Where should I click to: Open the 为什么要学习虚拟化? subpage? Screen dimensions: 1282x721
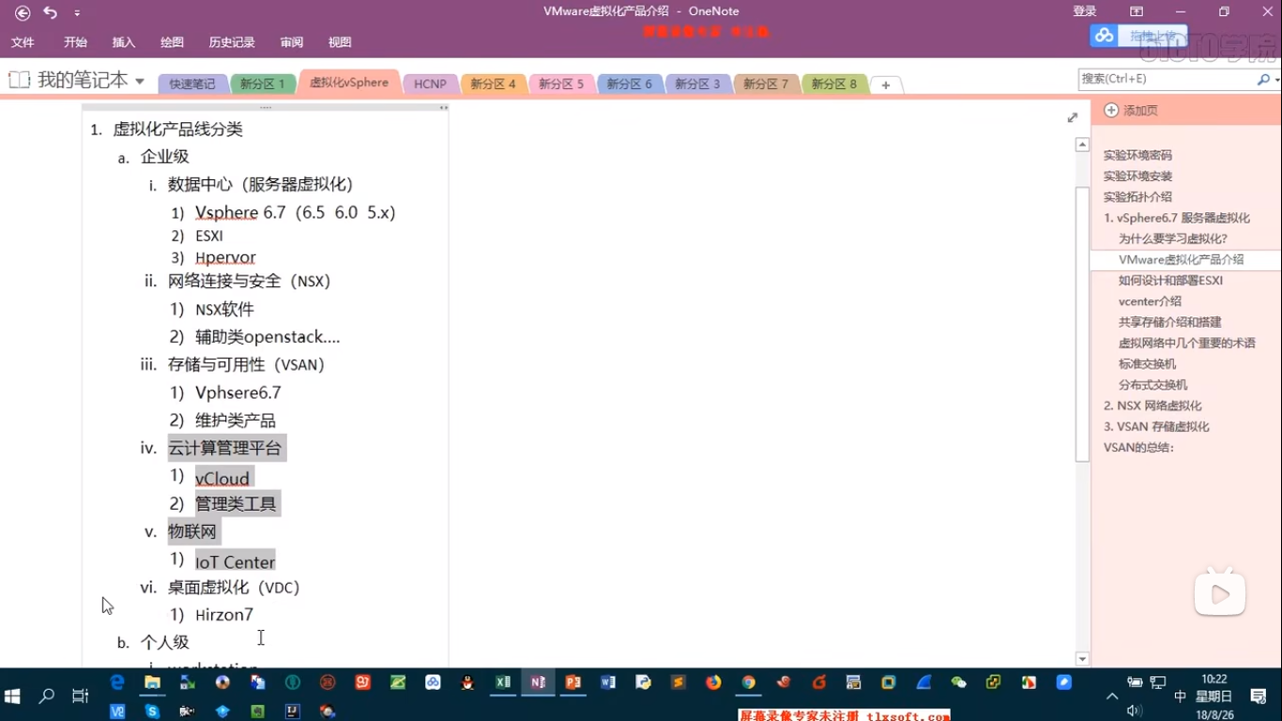tap(1173, 238)
